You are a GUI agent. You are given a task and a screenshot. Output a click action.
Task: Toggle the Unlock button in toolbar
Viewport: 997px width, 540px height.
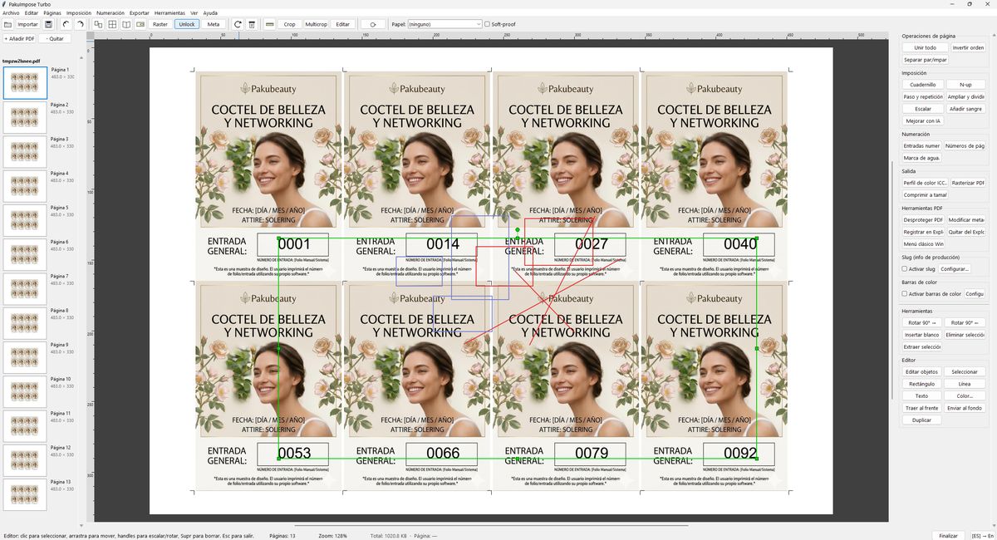coord(187,24)
